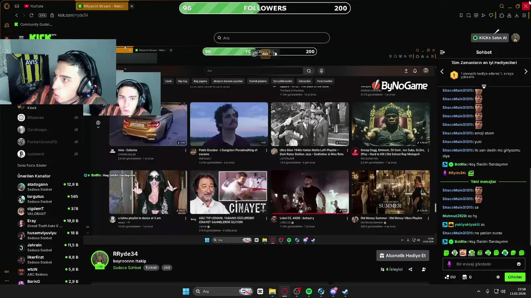Open Opera account person icon

pos(509,15)
